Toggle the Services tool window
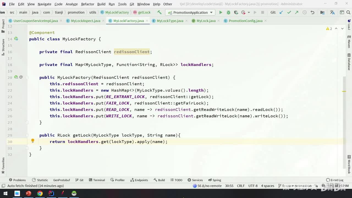Image resolution: width=352 pixels, height=198 pixels. (195, 180)
